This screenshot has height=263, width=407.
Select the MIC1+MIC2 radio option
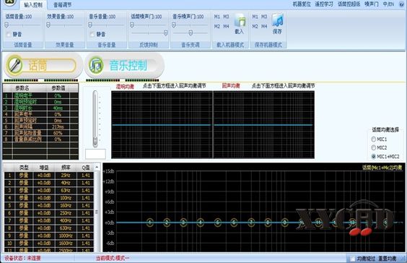[x=374, y=156]
